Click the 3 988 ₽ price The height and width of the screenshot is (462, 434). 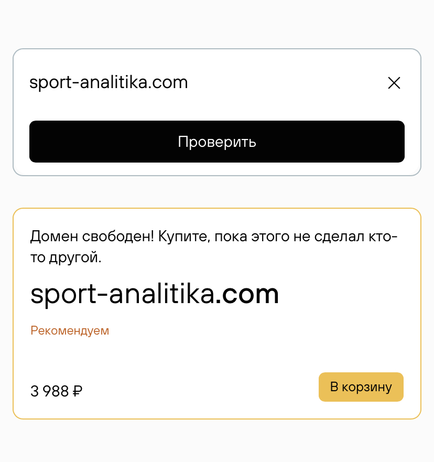(56, 391)
